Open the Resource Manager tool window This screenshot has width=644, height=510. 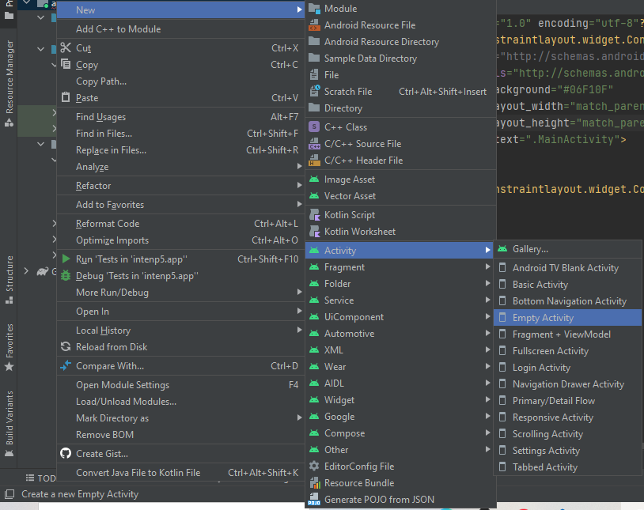coord(8,75)
